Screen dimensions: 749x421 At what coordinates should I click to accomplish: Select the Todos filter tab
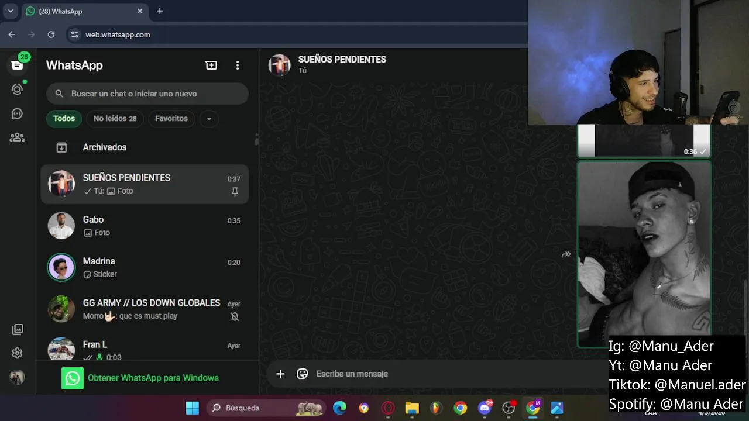pos(64,119)
